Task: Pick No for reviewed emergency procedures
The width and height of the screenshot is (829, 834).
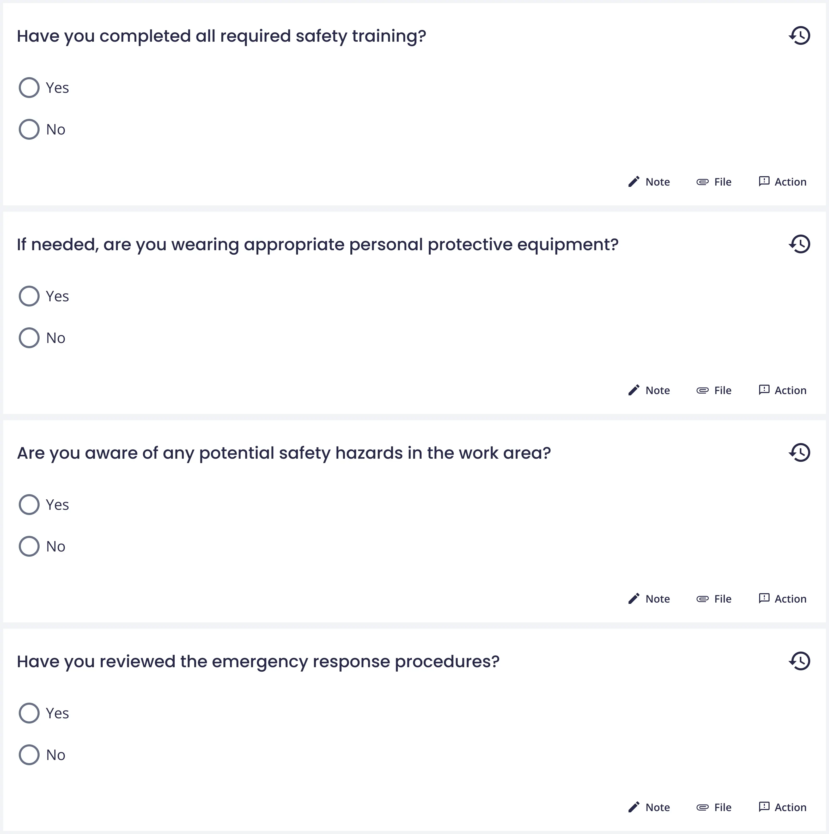Action: click(29, 755)
